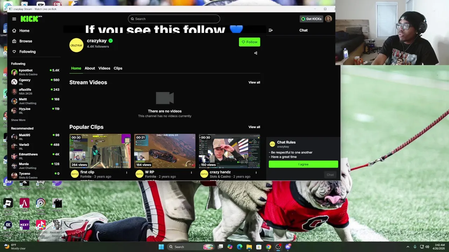Play the 'crazy handz' clip thumbnail
The image size is (449, 252).
pos(229,151)
